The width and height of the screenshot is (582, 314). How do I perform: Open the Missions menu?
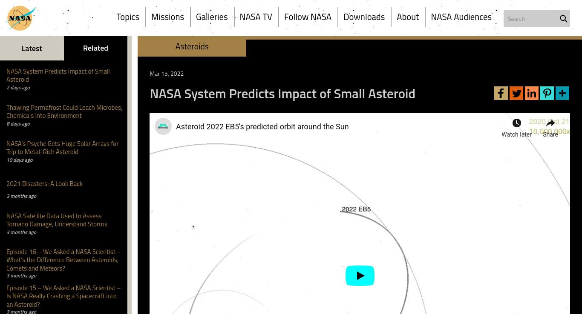[x=167, y=17]
